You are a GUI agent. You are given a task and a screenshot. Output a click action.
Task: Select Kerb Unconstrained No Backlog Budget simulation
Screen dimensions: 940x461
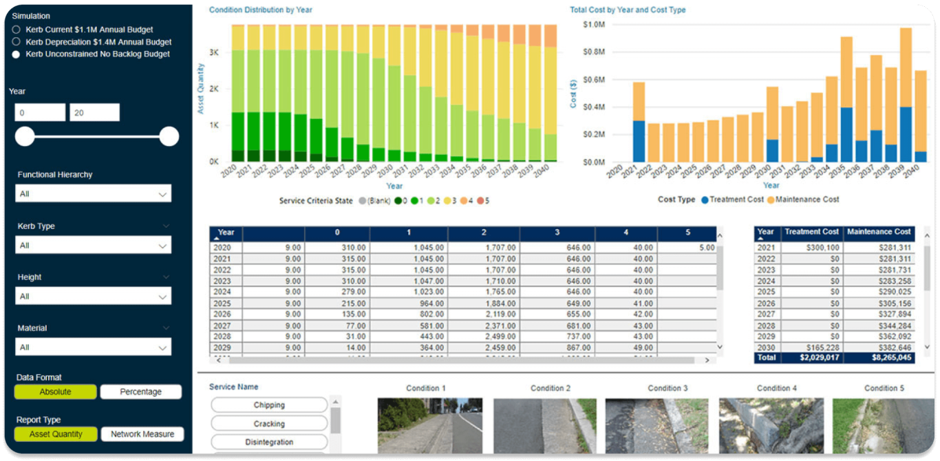pyautogui.click(x=16, y=54)
